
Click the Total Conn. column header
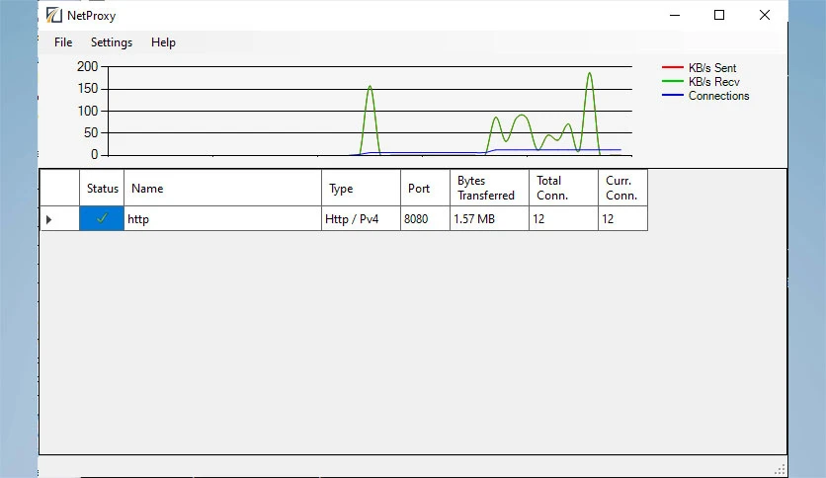[x=563, y=188]
